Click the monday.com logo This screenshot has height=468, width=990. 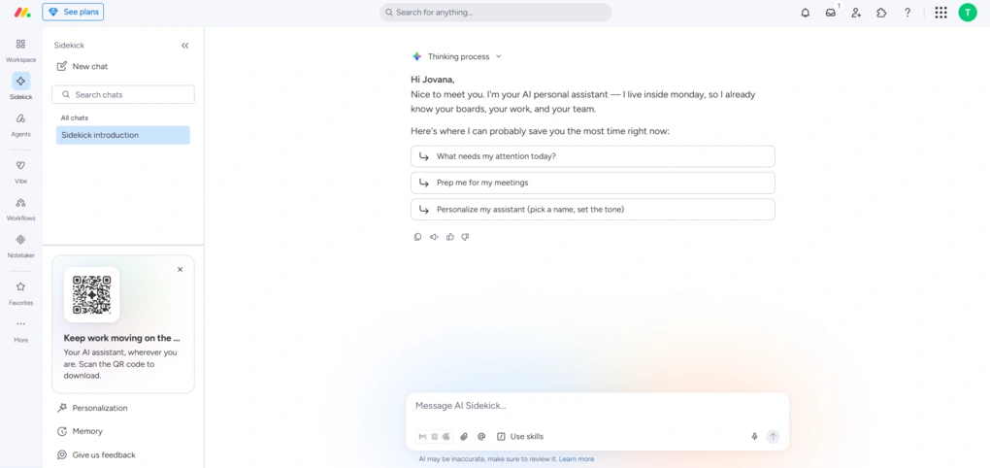tap(22, 12)
